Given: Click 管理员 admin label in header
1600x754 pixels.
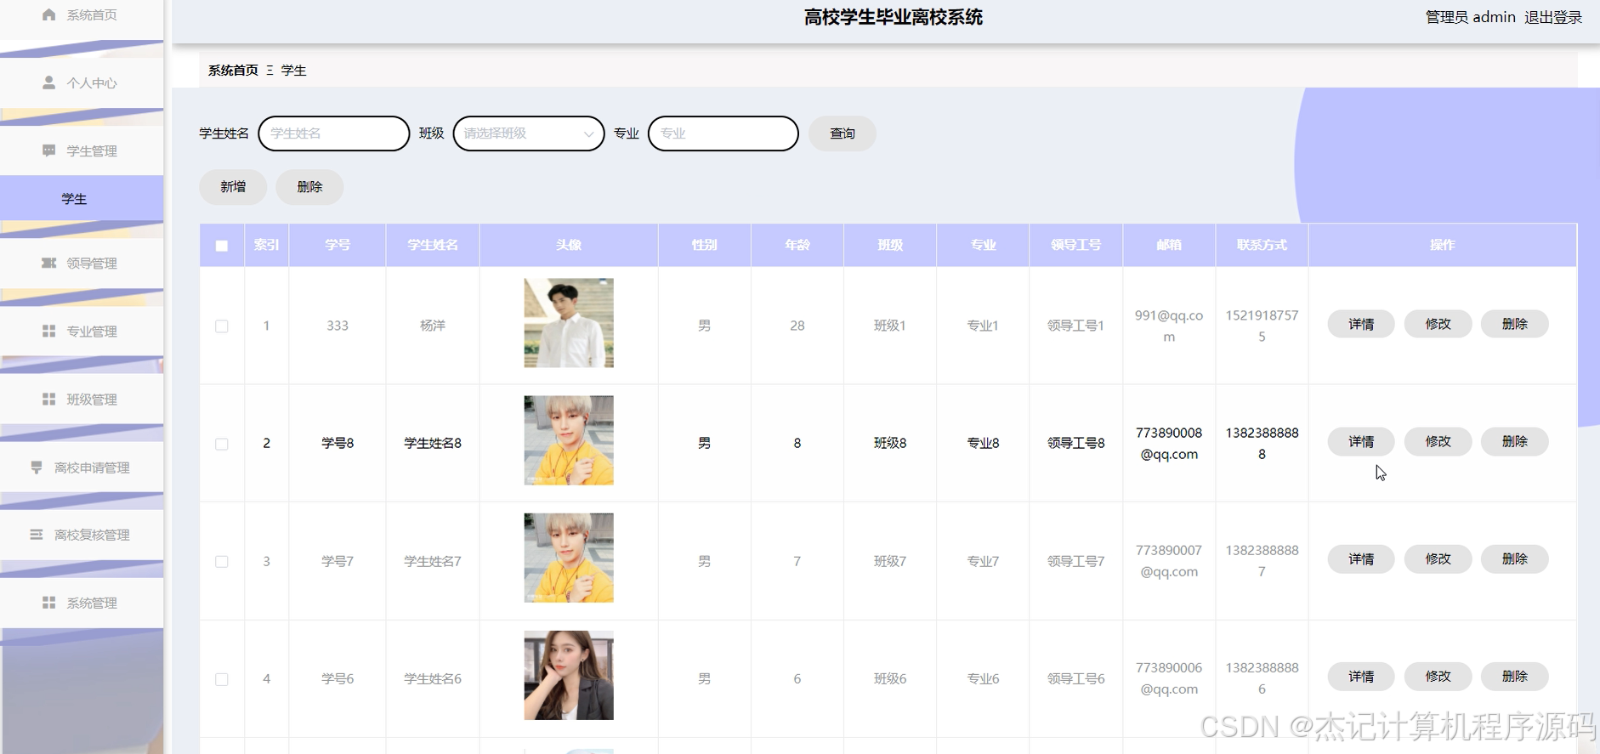Looking at the screenshot, I should click(1470, 17).
